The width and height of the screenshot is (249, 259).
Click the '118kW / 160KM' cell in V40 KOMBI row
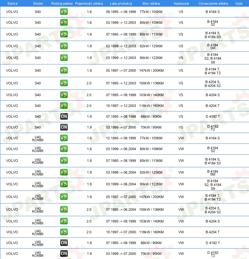(x=151, y=232)
